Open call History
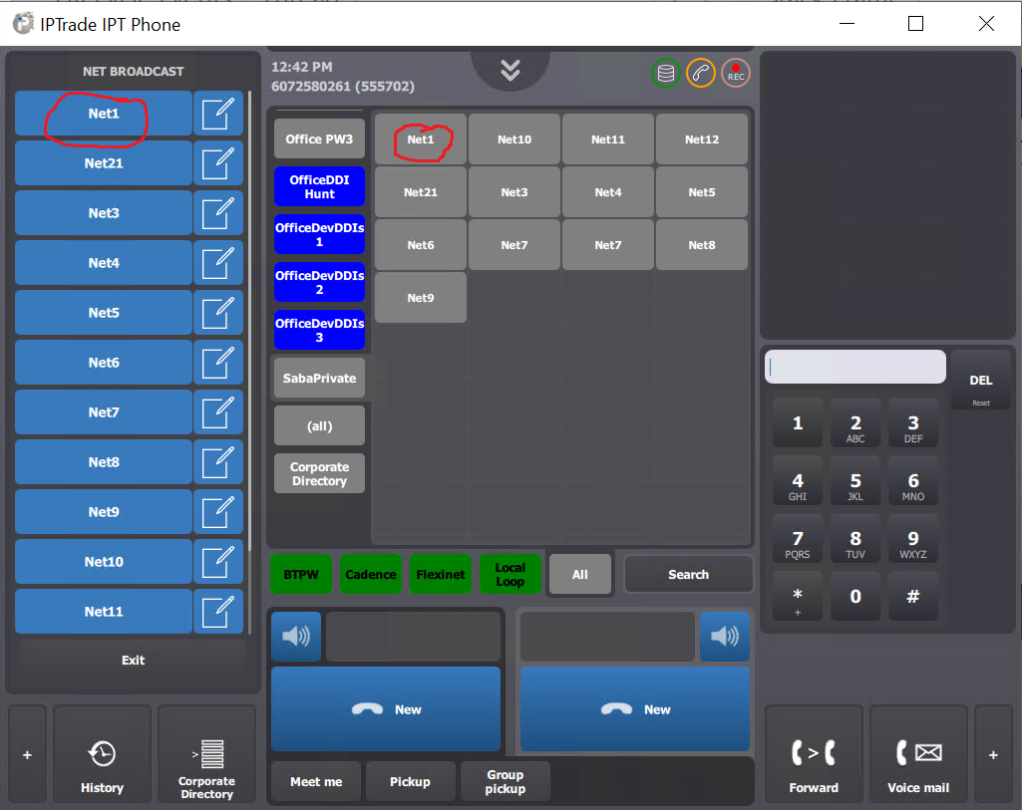 pyautogui.click(x=102, y=754)
